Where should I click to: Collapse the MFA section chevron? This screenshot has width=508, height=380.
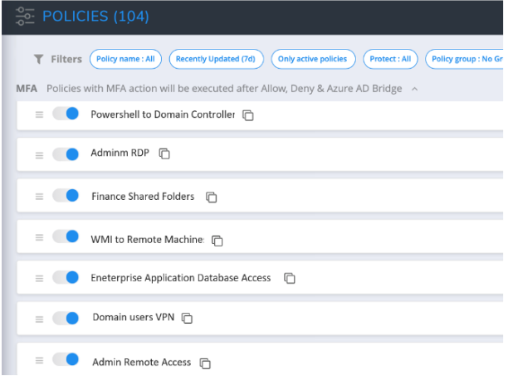click(x=415, y=89)
